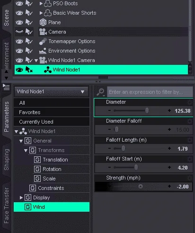Collapse the Wind Node1 Camera node
The width and height of the screenshot is (195, 233).
(x=36, y=61)
